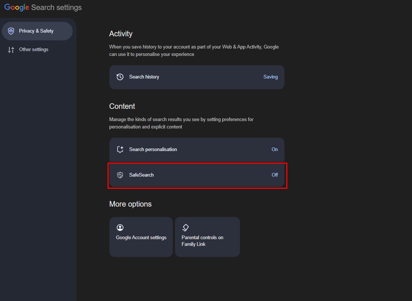
Task: Click the Parental controls Family Link icon
Action: point(185,227)
